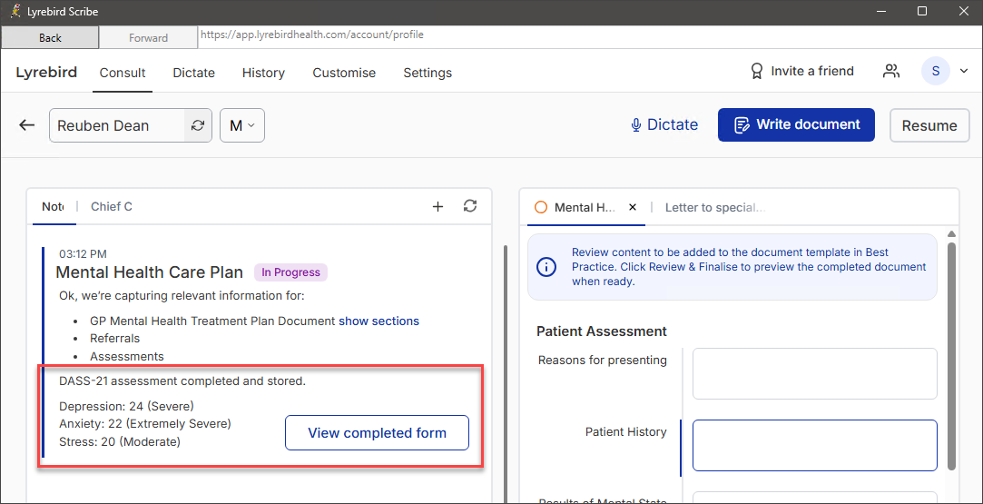Refresh the Reuben Dean patient field
The width and height of the screenshot is (983, 504).
click(198, 125)
